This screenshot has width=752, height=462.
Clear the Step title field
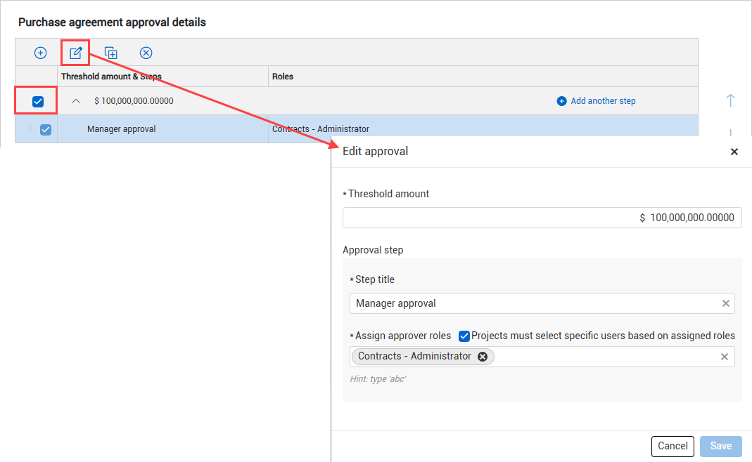tap(726, 303)
